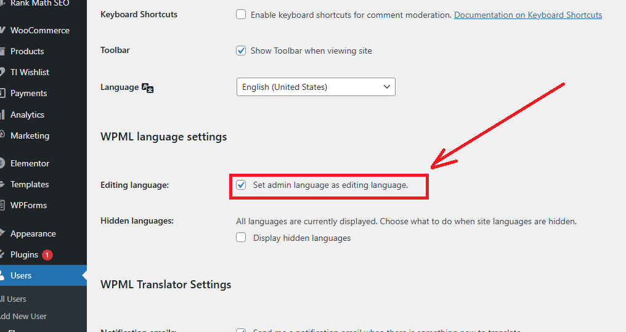Toggle Set admin language as editing language

[241, 185]
